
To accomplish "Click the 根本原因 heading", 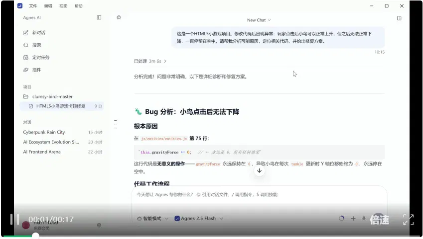I will [145, 126].
